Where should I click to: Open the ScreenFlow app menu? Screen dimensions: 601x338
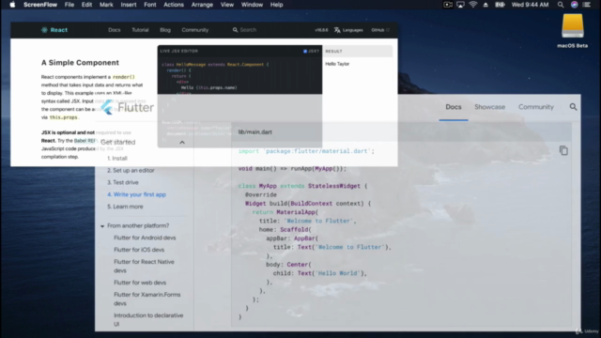(40, 5)
